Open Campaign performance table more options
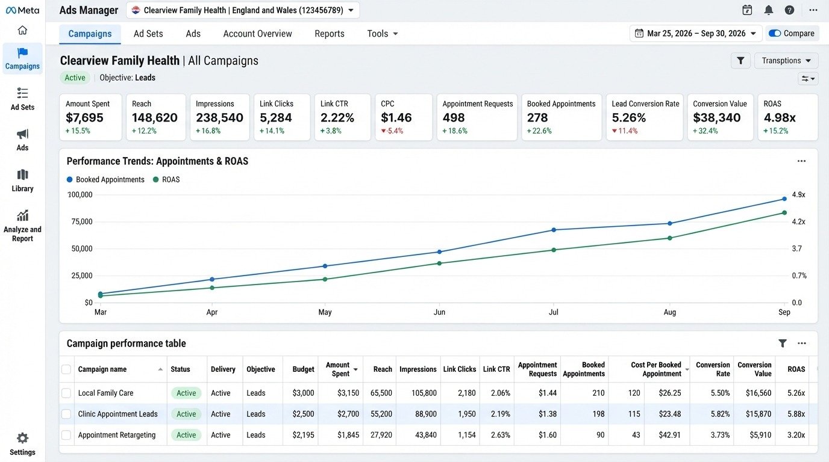This screenshot has height=462, width=829. tap(801, 343)
